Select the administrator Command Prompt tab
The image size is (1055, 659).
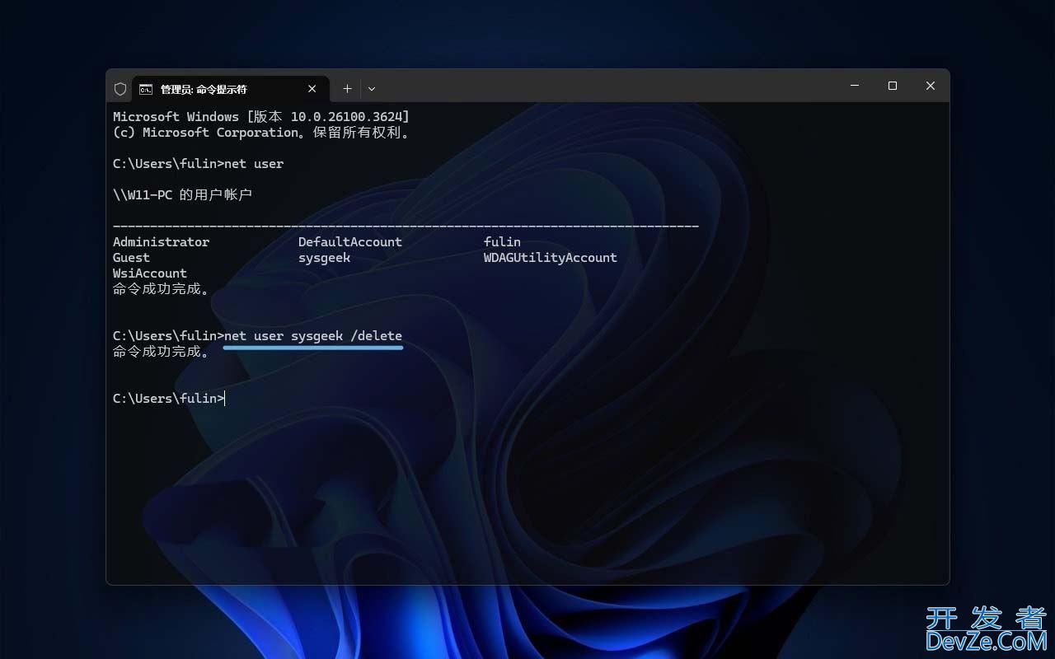(x=230, y=88)
